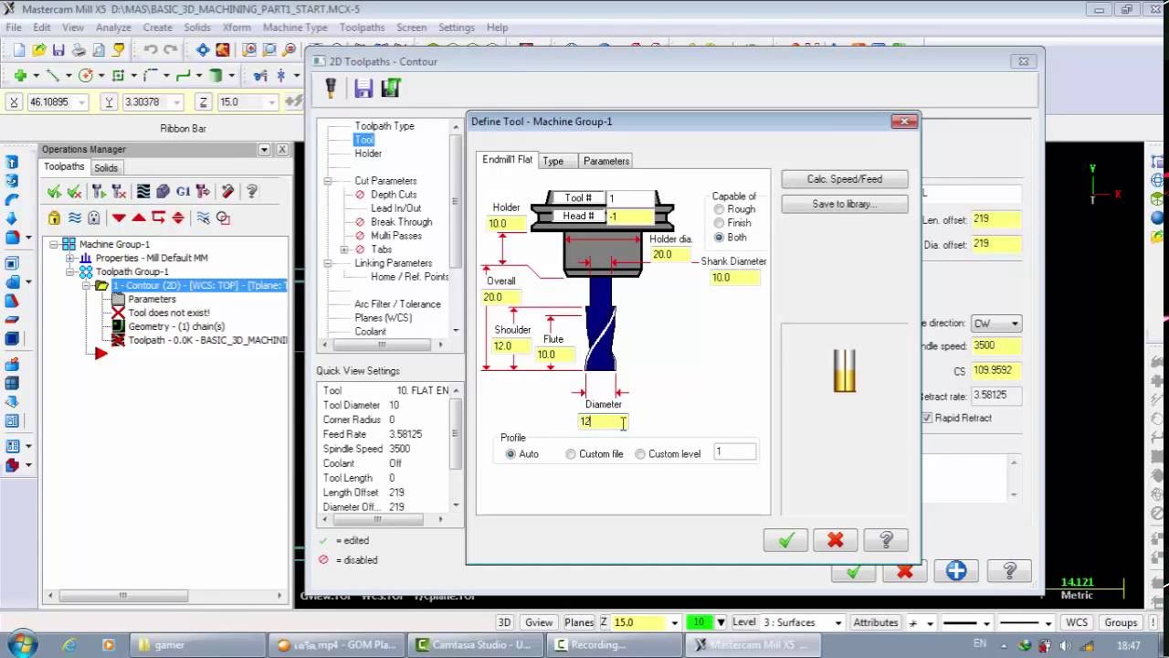Image resolution: width=1169 pixels, height=658 pixels.
Task: Click the Calc. Speed/Feed button
Action: (845, 179)
